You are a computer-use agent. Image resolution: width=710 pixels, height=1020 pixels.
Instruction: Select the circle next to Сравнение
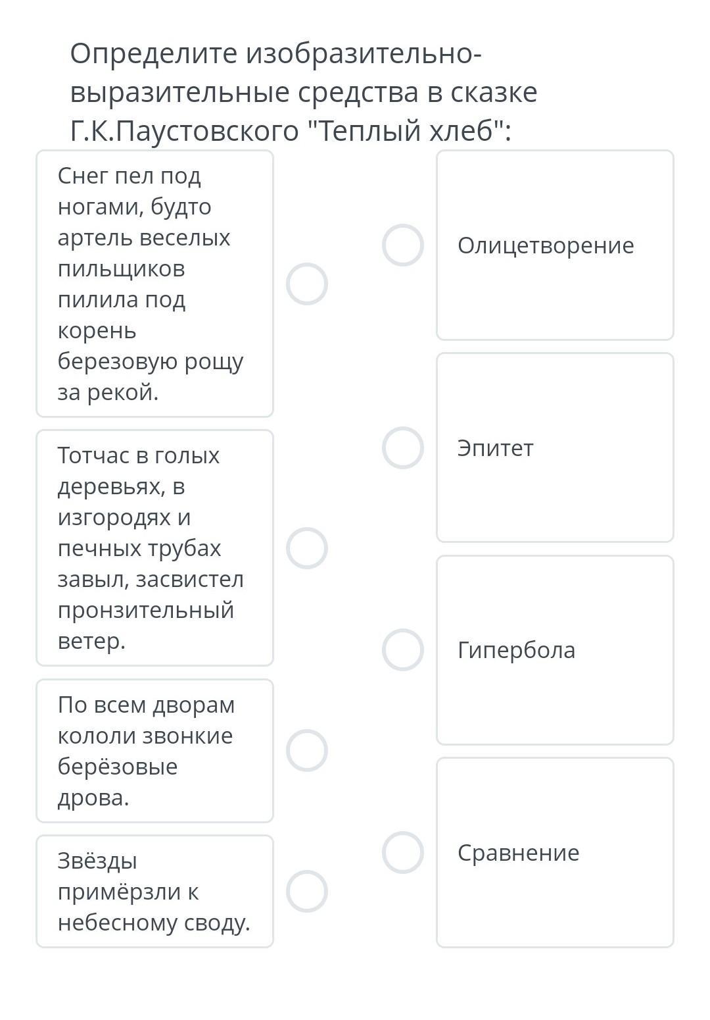coord(403,853)
